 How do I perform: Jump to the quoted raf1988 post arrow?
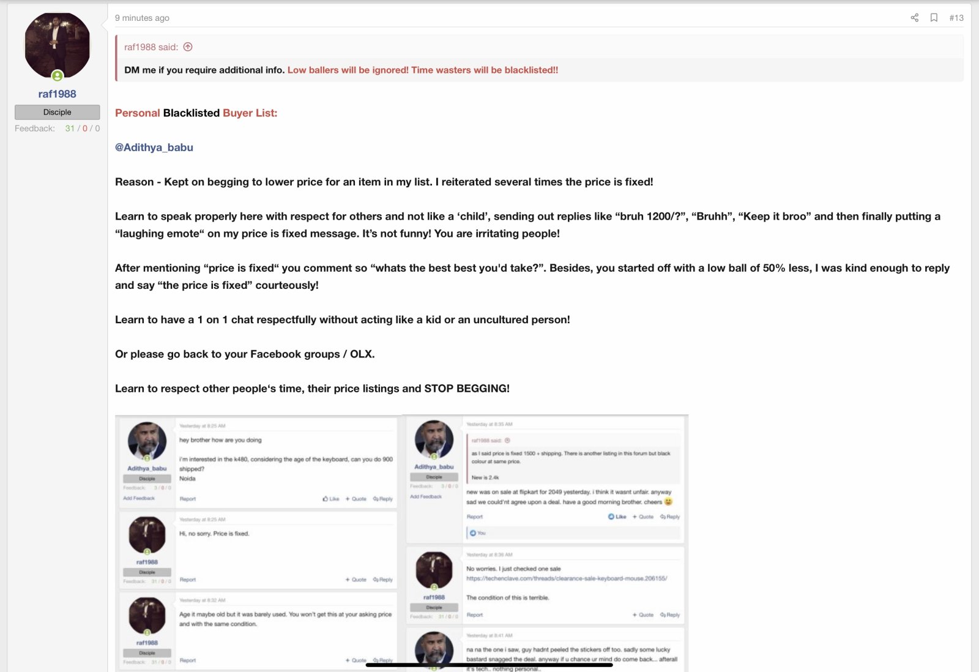tap(188, 47)
